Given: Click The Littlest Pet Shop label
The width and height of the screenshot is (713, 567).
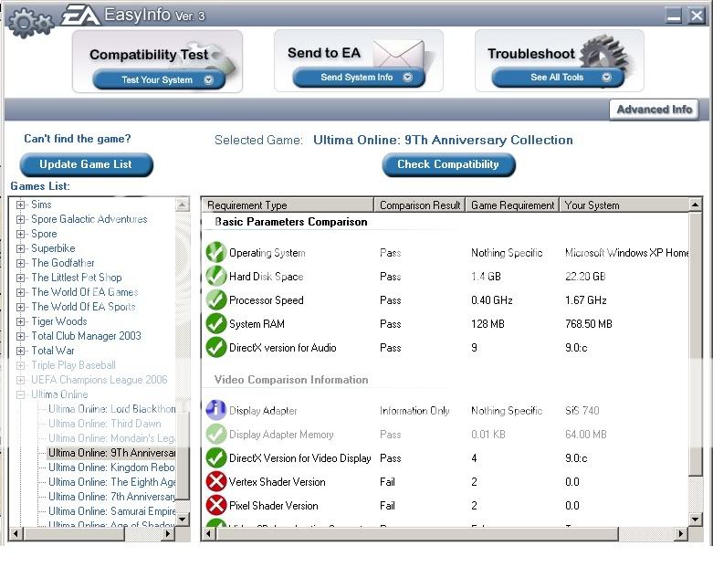Looking at the screenshot, I should pyautogui.click(x=77, y=278).
